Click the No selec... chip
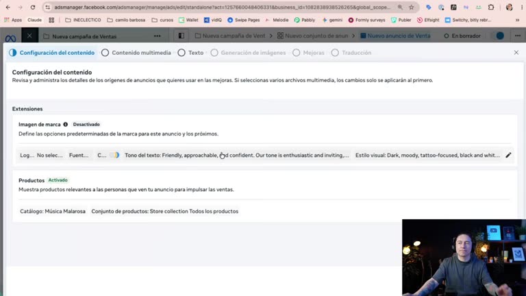Image resolution: width=526 pixels, height=296 pixels. pos(49,155)
